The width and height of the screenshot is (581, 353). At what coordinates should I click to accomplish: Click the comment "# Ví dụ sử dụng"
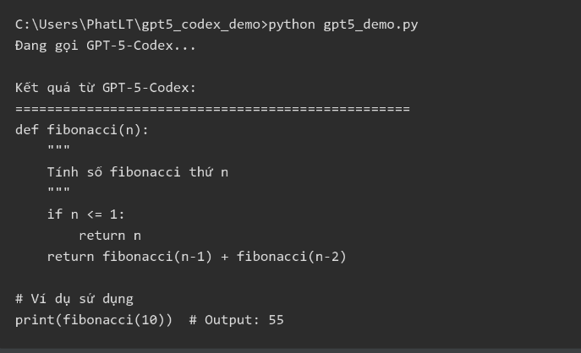(x=74, y=298)
